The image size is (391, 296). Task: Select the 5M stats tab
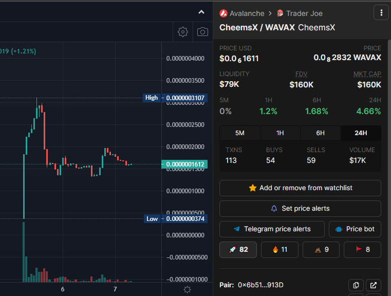[x=239, y=133]
